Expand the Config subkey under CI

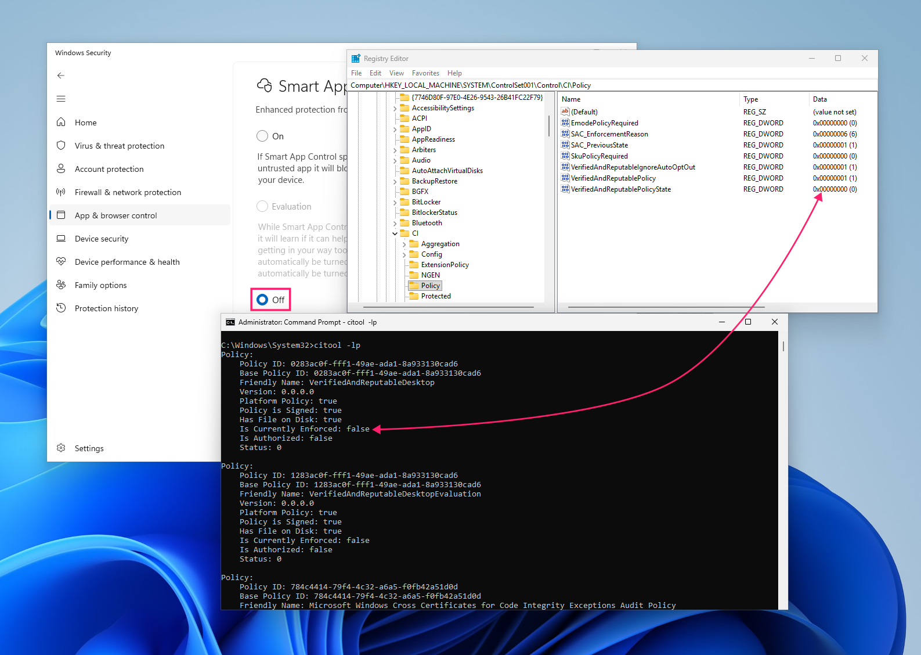coord(404,255)
